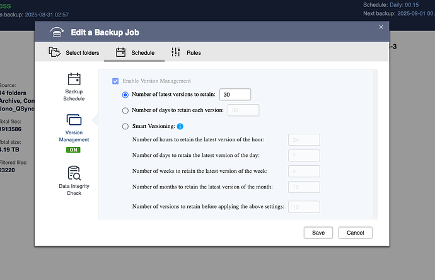
Task: Switch to the Select folders tab
Action: [74, 52]
